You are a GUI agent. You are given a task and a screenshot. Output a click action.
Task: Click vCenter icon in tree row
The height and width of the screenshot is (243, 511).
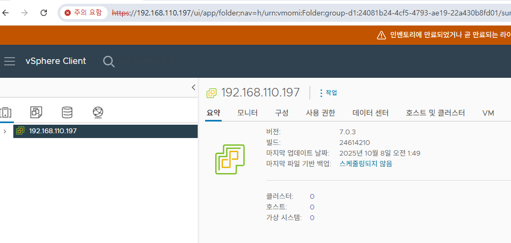(x=20, y=131)
